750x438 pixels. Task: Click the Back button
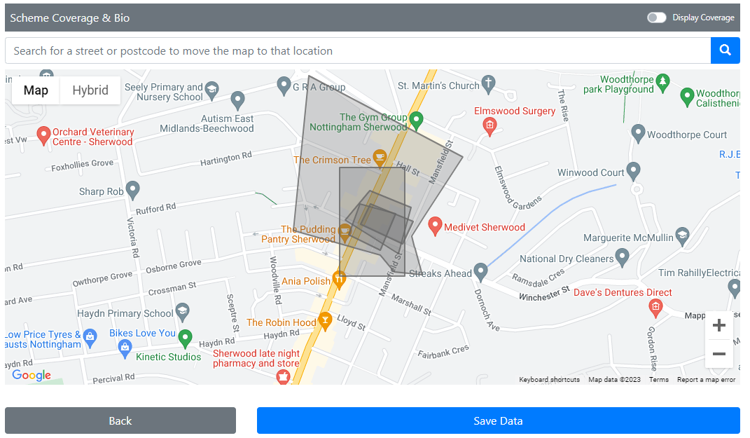[120, 420]
